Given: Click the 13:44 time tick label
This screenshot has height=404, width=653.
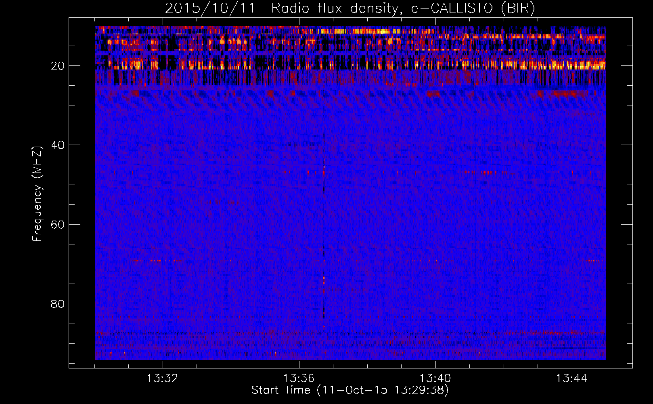Looking at the screenshot, I should 572,379.
